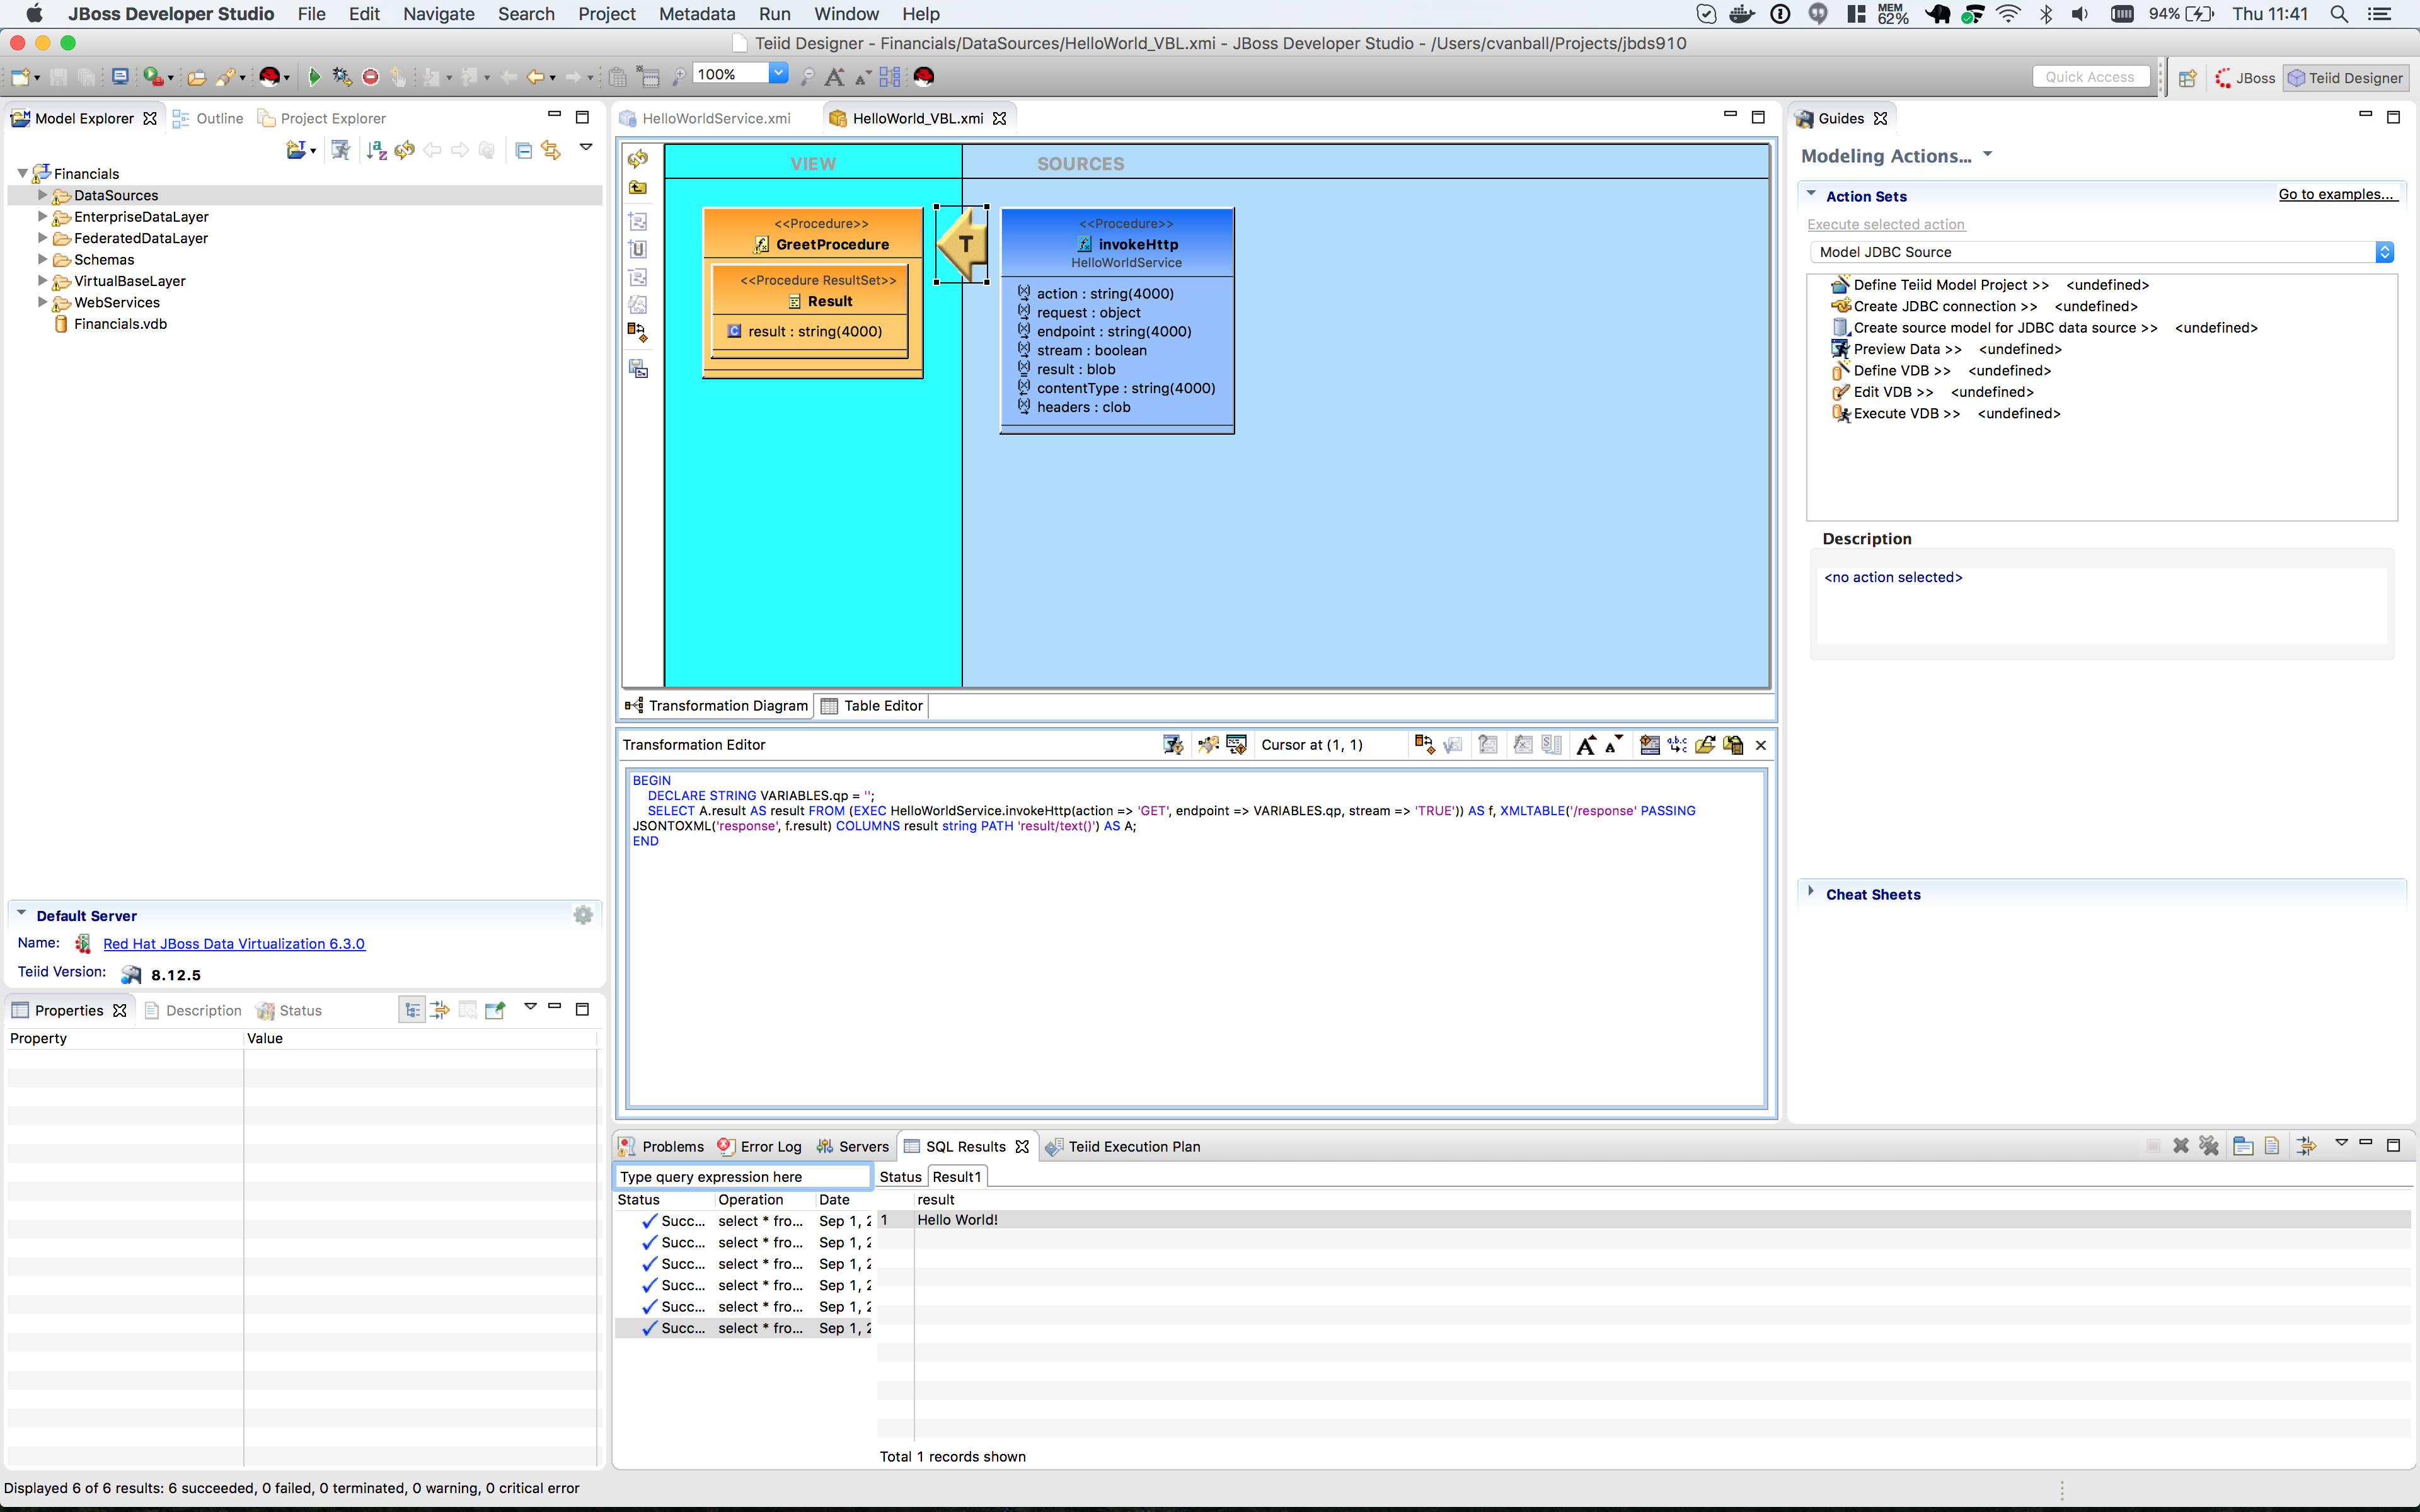Image resolution: width=2420 pixels, height=1512 pixels.
Task: Increase font size in Transformation Editor toolbar
Action: 1585,745
